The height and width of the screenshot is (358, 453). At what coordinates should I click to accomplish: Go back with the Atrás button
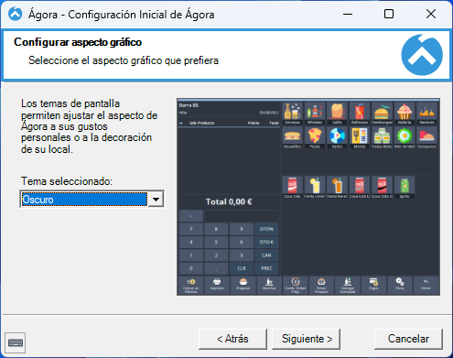tap(232, 339)
